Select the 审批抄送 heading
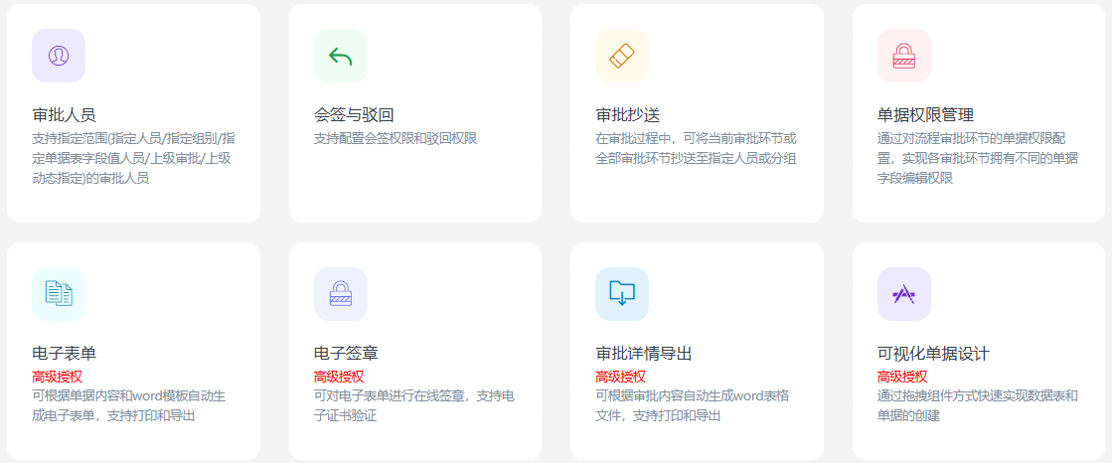1112x463 pixels. pyautogui.click(x=627, y=115)
